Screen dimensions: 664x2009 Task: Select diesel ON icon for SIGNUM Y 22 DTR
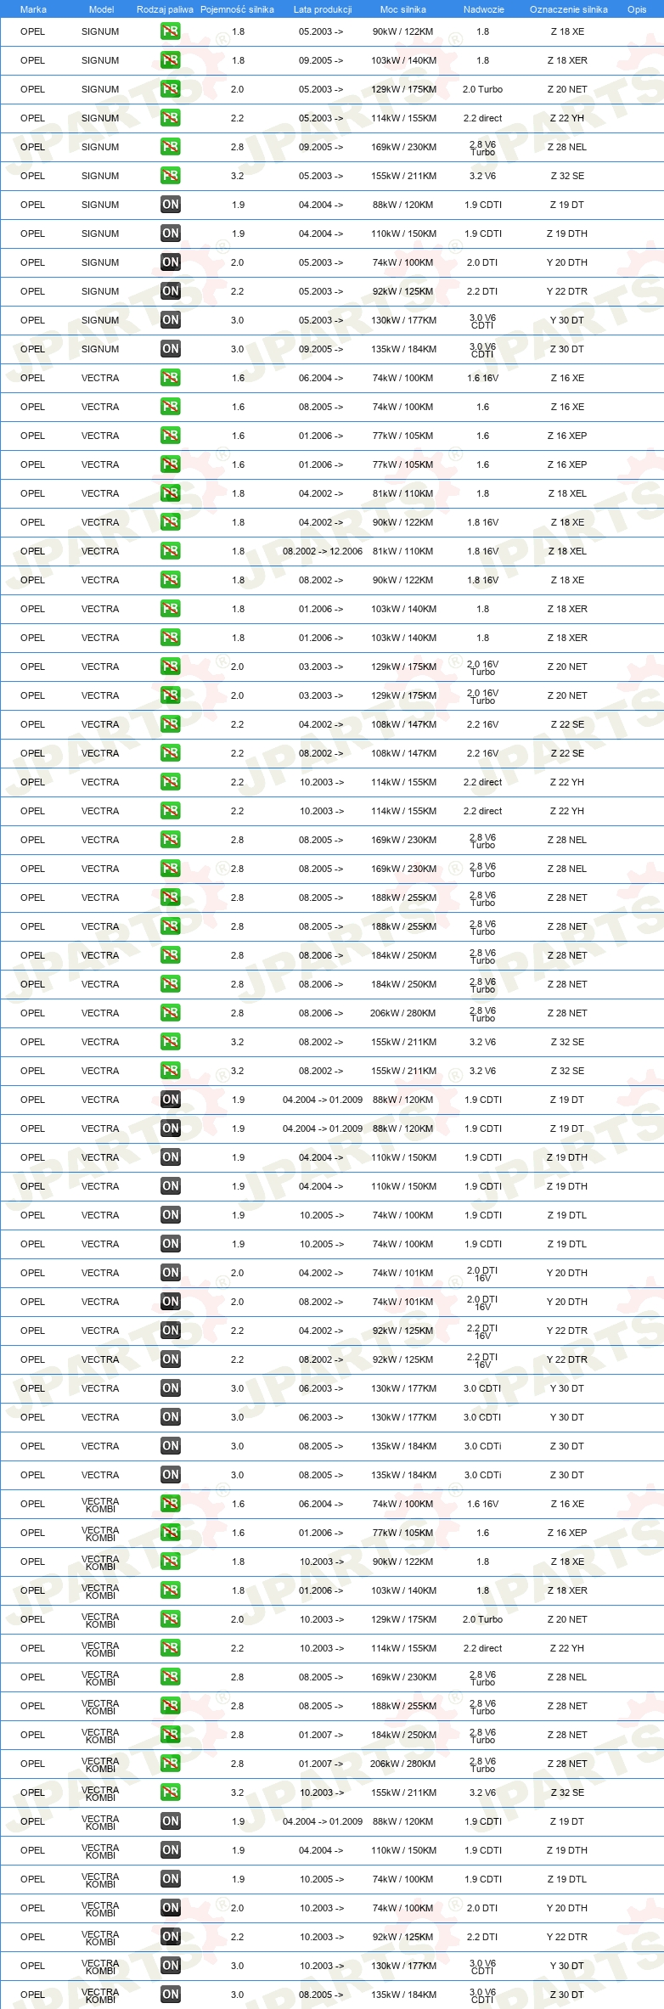click(171, 291)
